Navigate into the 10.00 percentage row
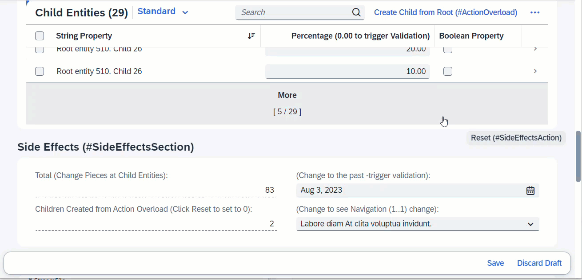582x280 pixels. coord(535,71)
